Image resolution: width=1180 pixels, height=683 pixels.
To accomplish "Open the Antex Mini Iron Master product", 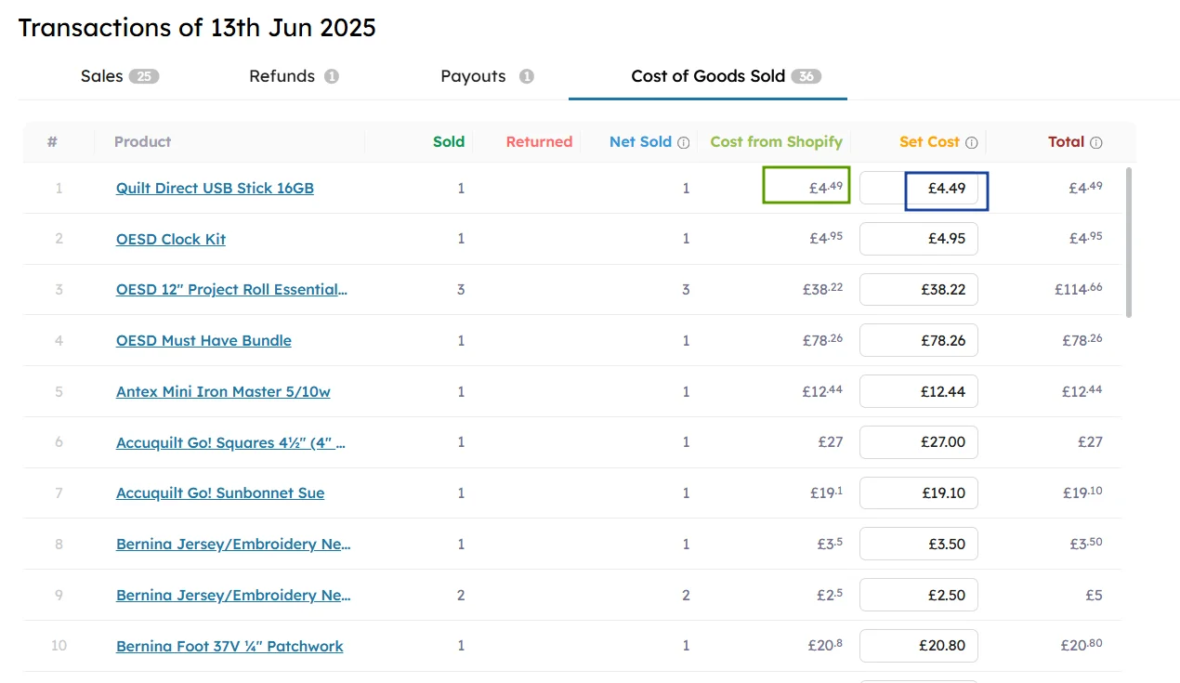I will [223, 391].
